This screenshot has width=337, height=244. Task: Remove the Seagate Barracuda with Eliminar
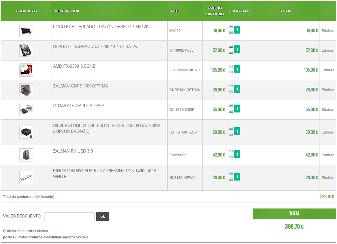328,50
